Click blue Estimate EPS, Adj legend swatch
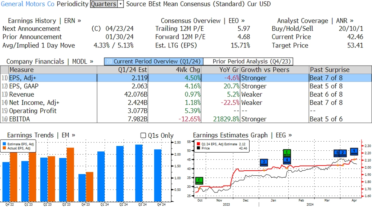 [x=4, y=144]
